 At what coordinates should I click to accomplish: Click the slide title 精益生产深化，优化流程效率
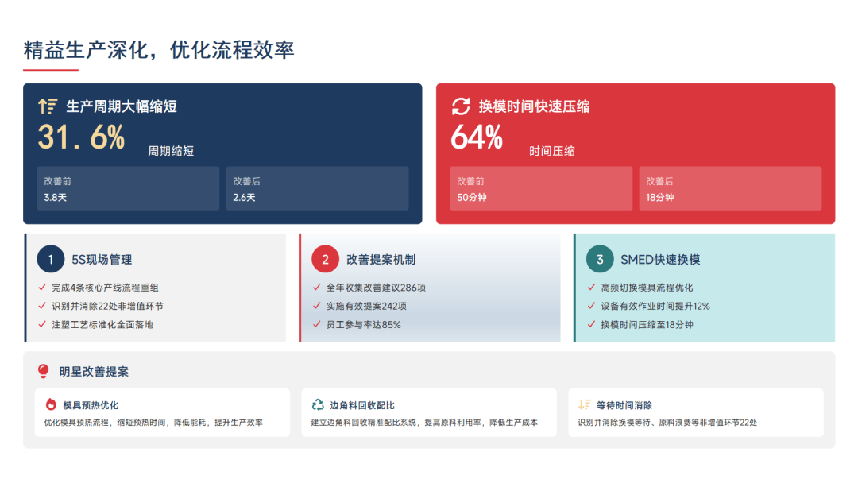[159, 49]
